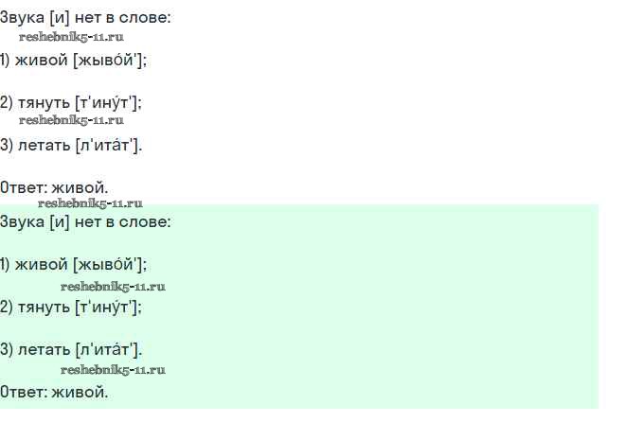
Task: Click watermark below option 2 in white section
Action: pyautogui.click(x=71, y=120)
